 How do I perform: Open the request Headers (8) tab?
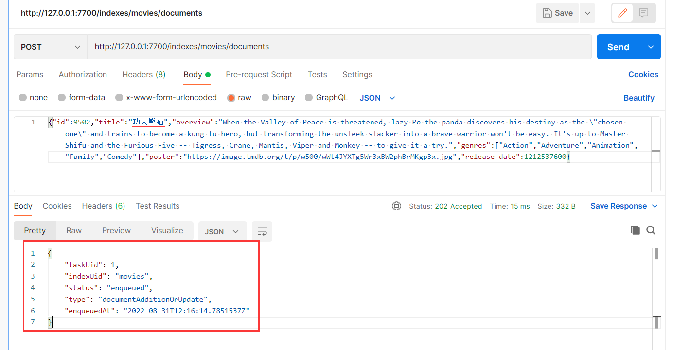(x=144, y=75)
